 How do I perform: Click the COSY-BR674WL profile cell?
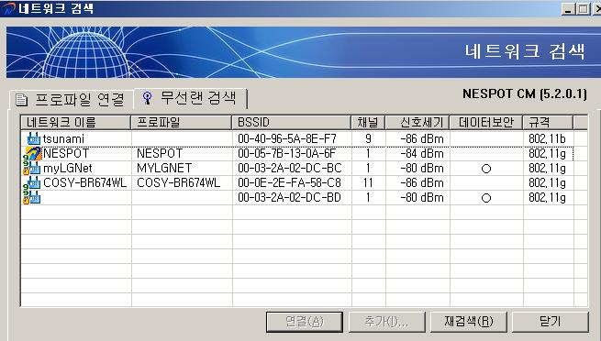(178, 182)
